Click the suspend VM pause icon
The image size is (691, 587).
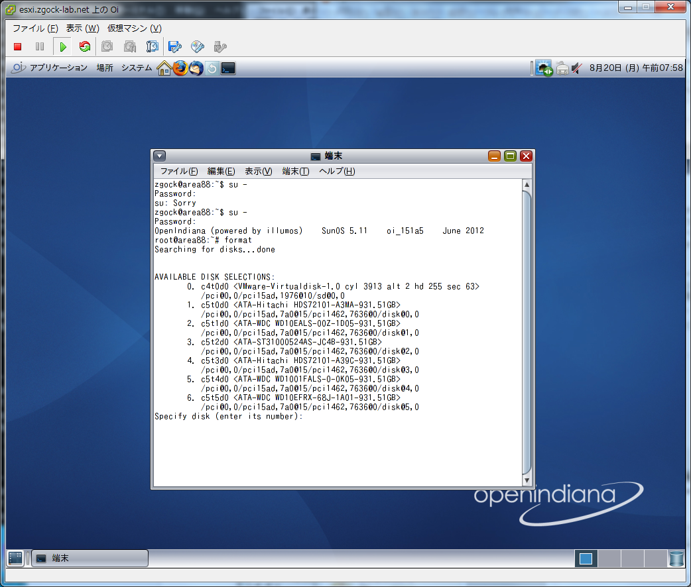pos(40,46)
